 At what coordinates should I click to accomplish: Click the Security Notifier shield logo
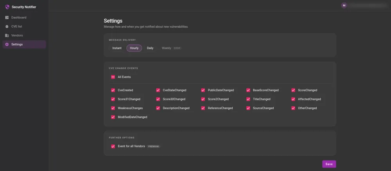(x=7, y=7)
